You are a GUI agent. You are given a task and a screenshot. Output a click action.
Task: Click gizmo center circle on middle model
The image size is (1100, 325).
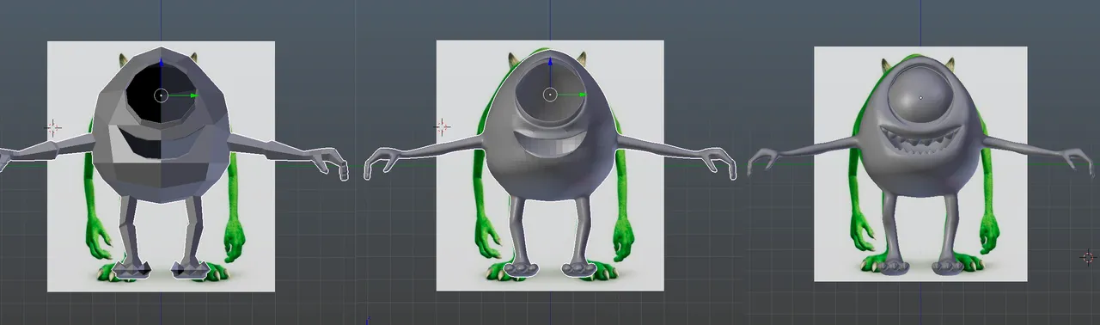click(x=550, y=95)
